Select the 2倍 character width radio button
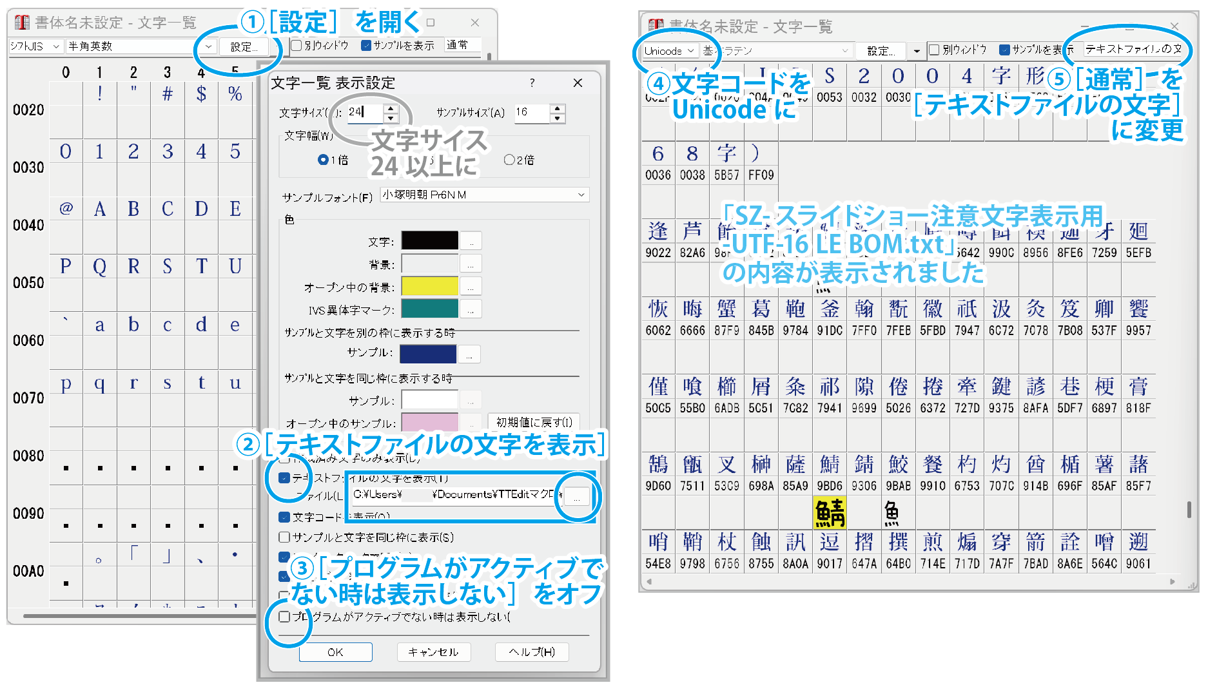The image size is (1208, 685). [510, 160]
